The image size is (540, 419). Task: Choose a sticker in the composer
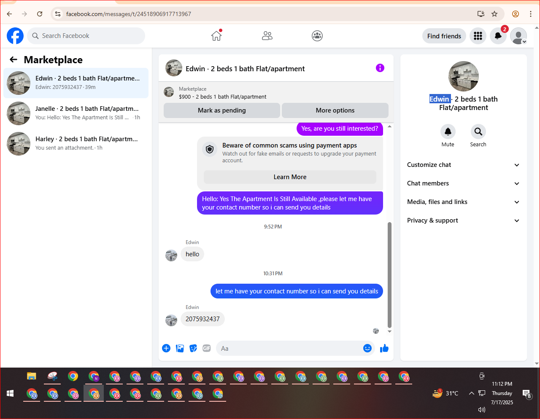[193, 348]
